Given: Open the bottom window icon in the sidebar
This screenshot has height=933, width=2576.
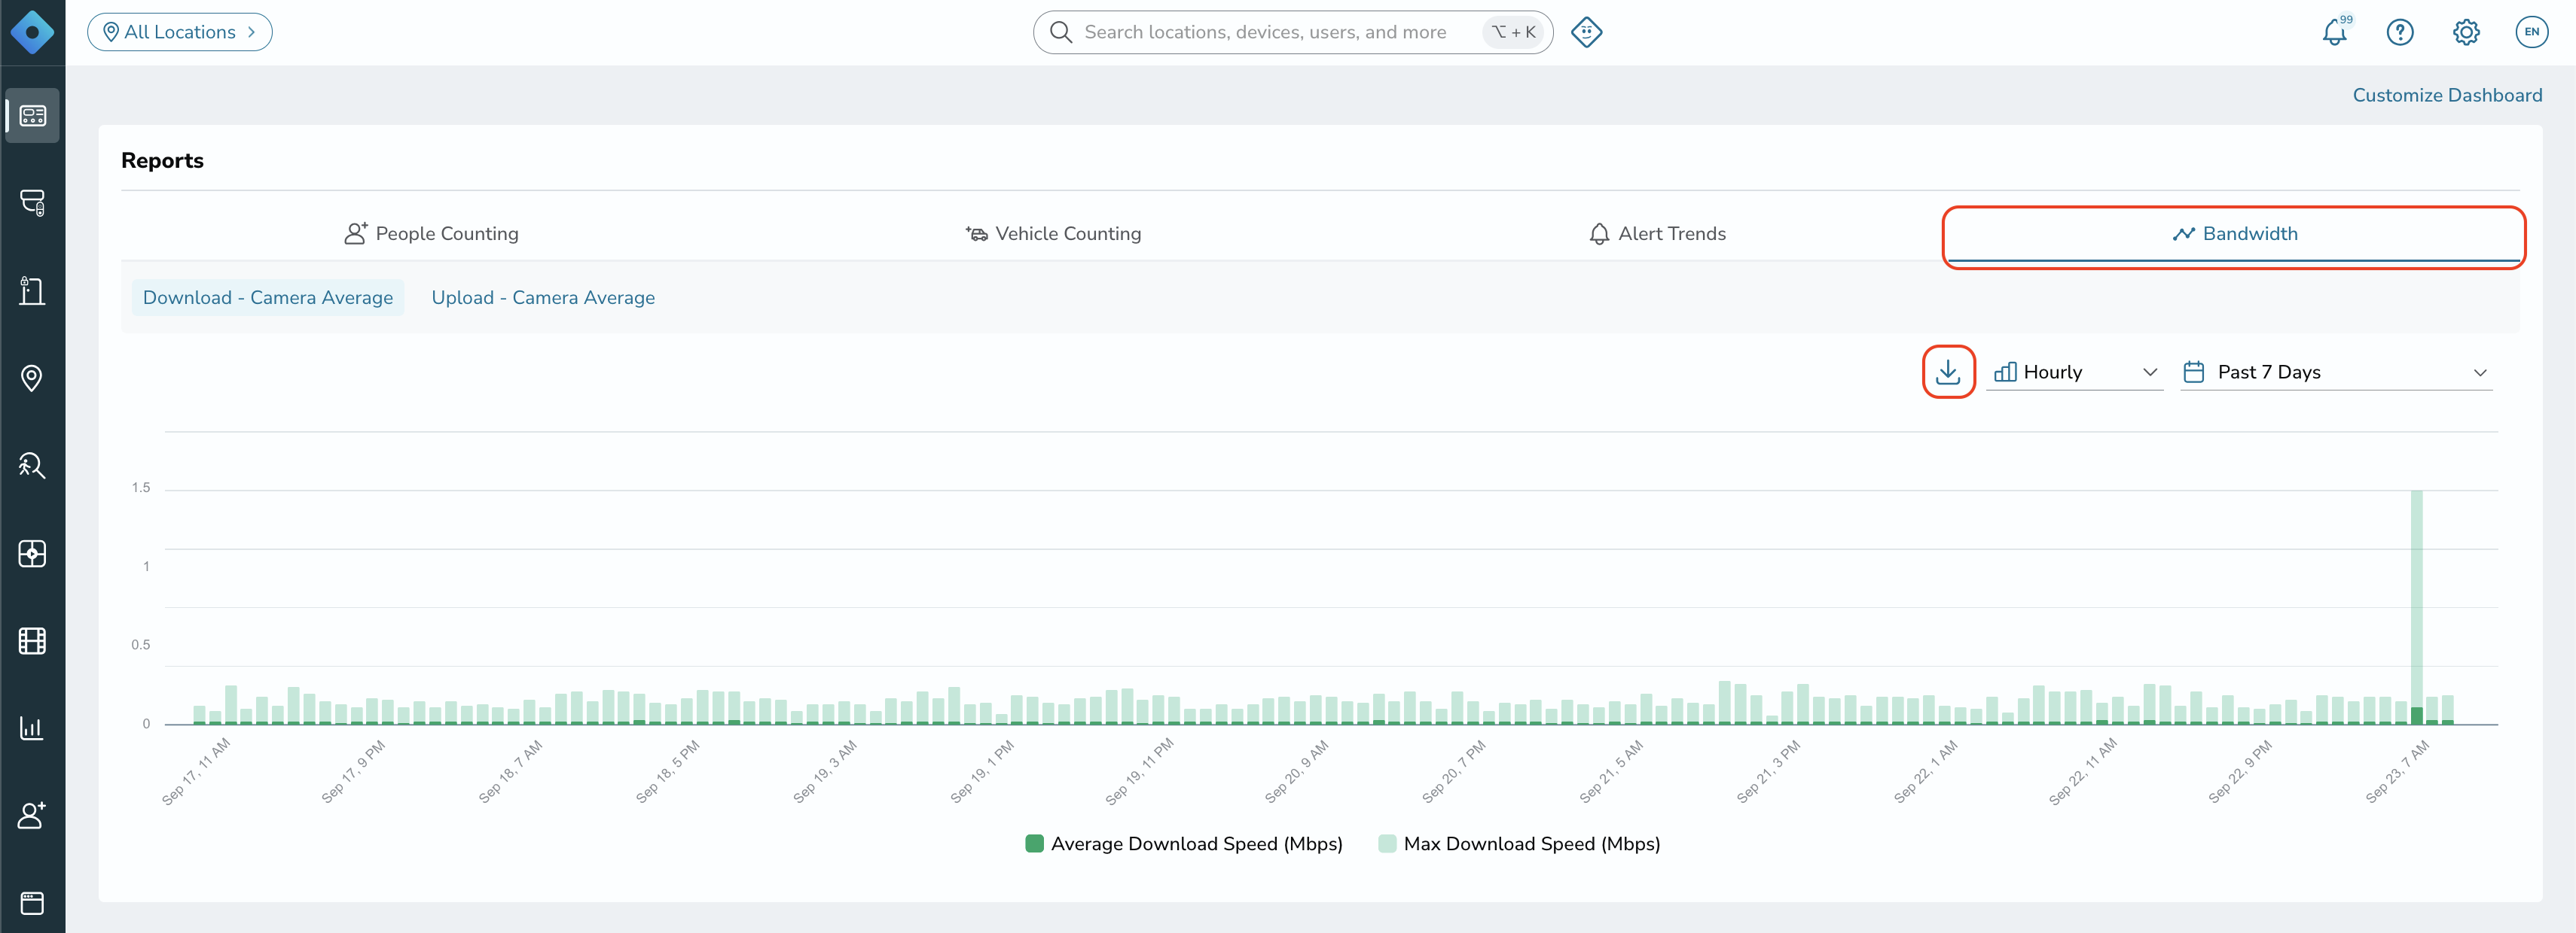Looking at the screenshot, I should pos(32,903).
